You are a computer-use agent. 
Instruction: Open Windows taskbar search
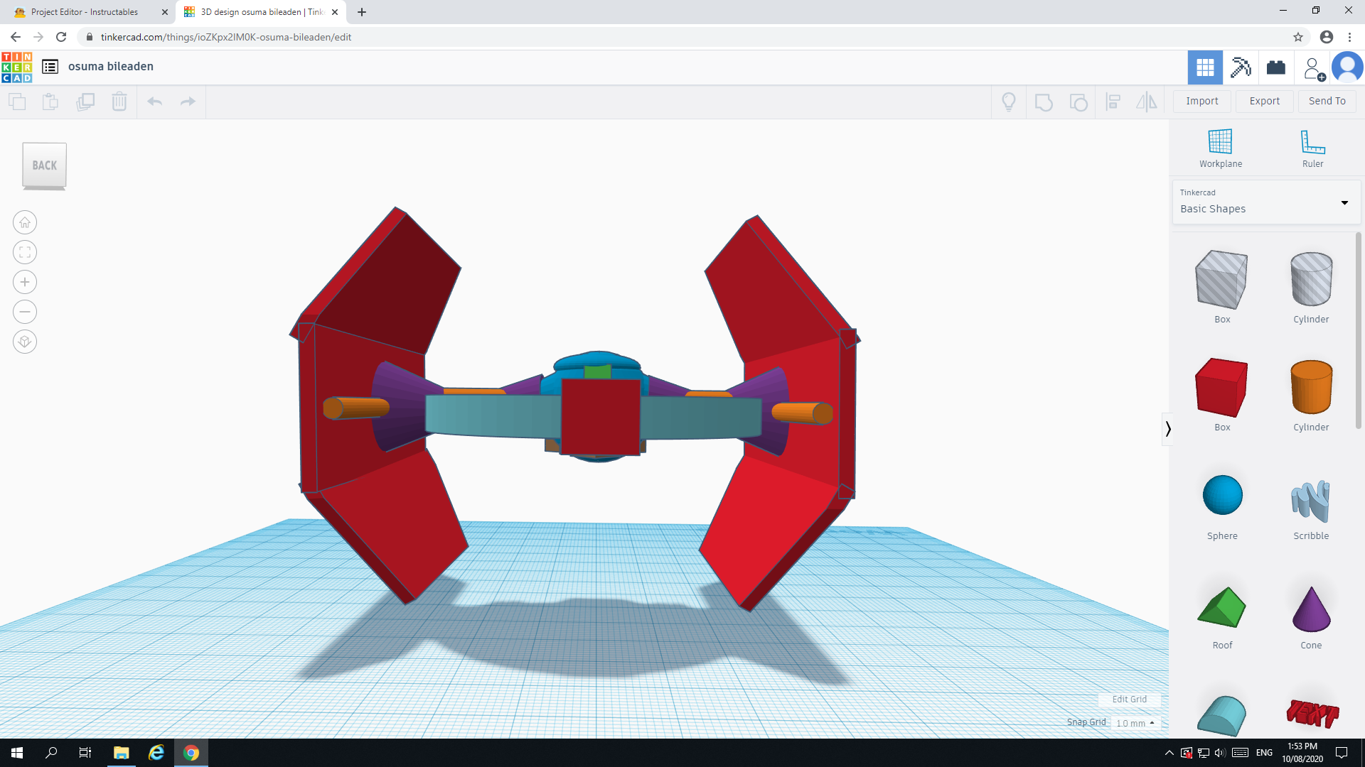[x=51, y=753]
